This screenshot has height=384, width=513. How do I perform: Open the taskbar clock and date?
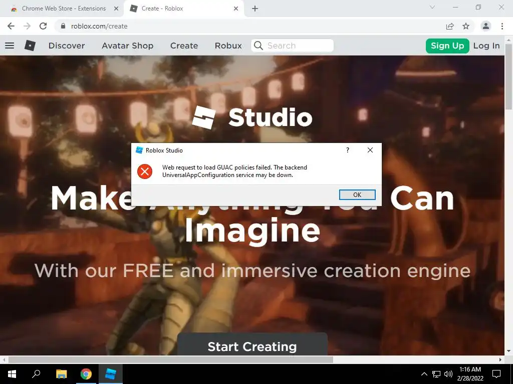pos(470,374)
